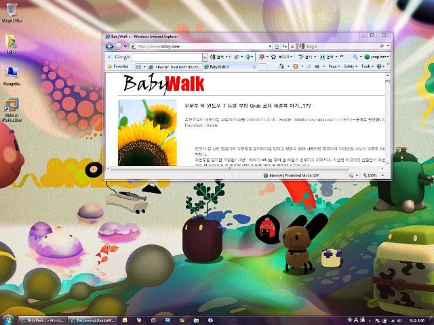Click the BabyWalk blog logo

click(163, 84)
